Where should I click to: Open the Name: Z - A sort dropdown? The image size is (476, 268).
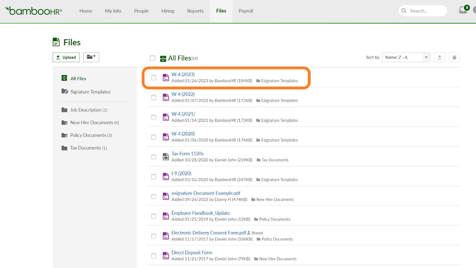[405, 57]
